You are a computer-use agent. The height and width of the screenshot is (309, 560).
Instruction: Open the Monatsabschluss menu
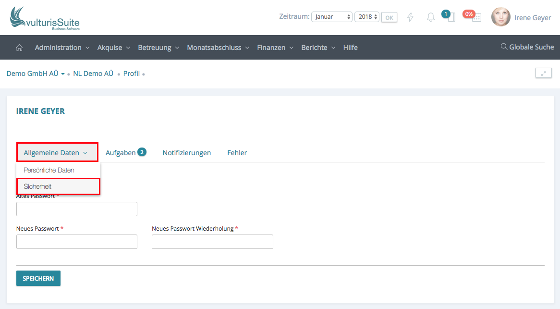tap(218, 48)
